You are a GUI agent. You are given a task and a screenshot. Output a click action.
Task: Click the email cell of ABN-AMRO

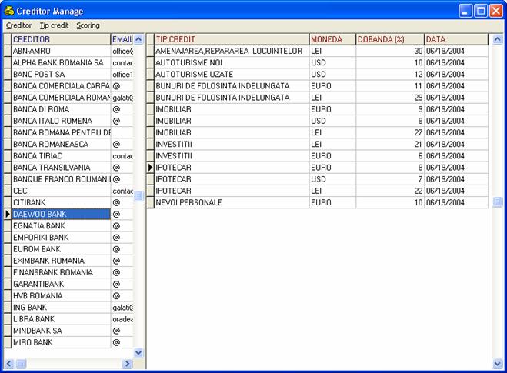point(122,51)
